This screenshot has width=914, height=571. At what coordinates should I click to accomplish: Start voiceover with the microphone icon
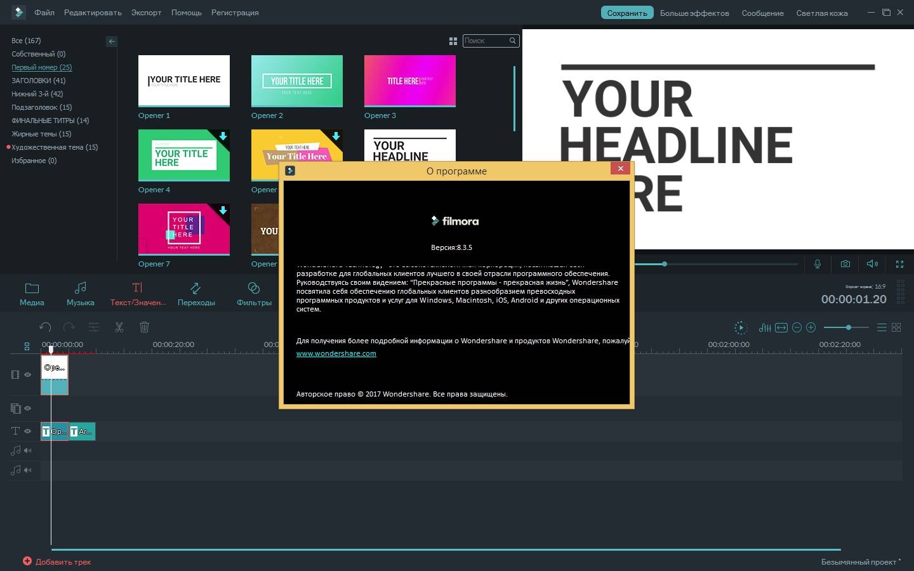[818, 264]
